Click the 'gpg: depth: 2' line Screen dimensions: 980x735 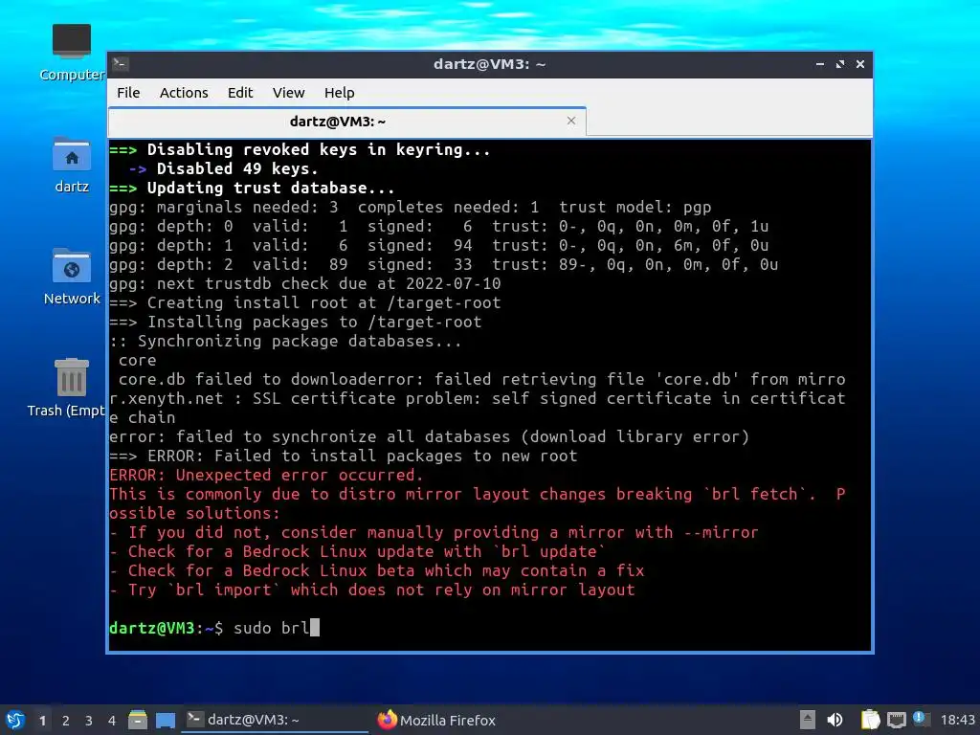[x=444, y=264]
